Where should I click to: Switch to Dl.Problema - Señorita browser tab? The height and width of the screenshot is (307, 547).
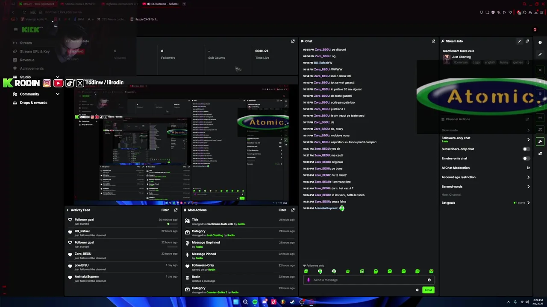click(x=162, y=4)
